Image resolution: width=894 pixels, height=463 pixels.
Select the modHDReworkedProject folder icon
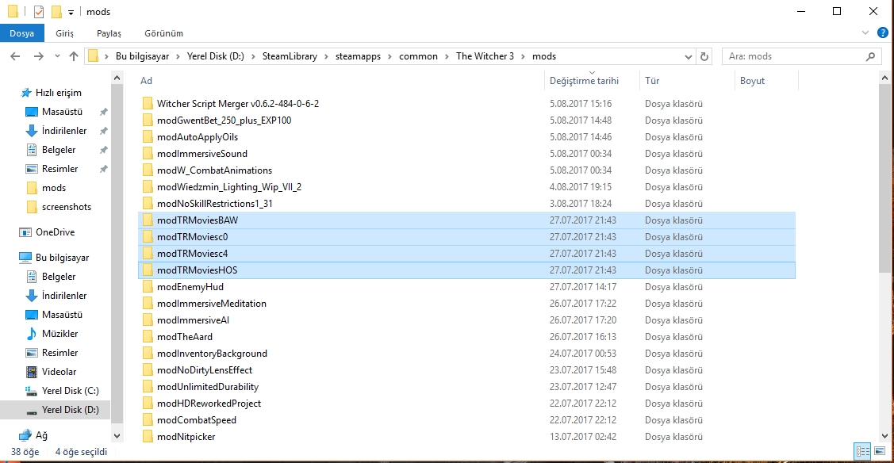point(148,404)
